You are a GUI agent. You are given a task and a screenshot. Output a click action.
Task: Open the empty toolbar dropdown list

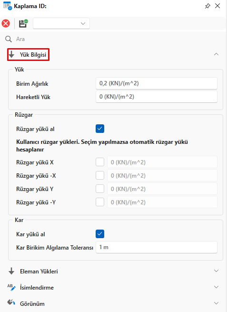click(x=61, y=23)
